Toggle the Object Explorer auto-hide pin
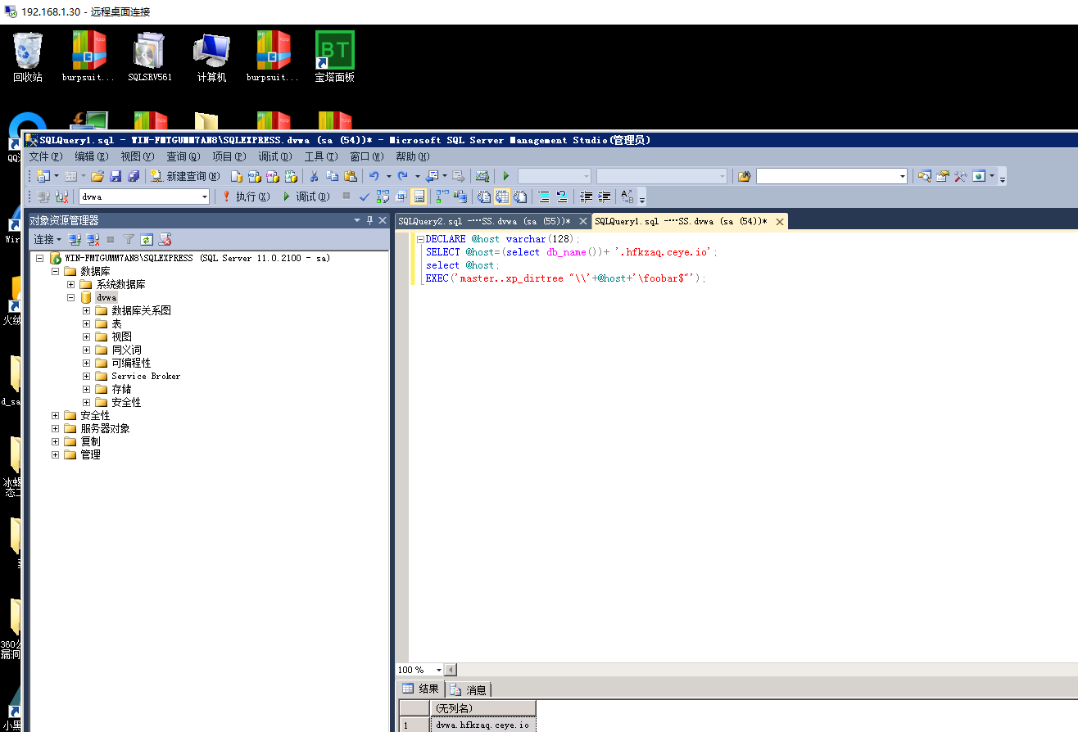The height and width of the screenshot is (732, 1078). click(x=369, y=220)
